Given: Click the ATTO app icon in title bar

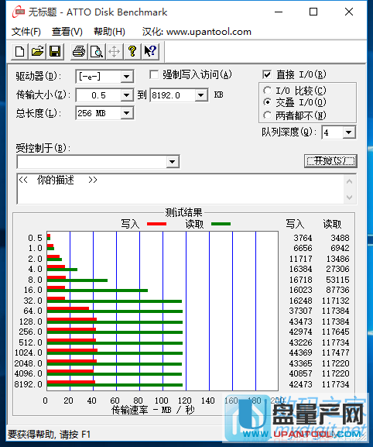Looking at the screenshot, I should coord(19,12).
